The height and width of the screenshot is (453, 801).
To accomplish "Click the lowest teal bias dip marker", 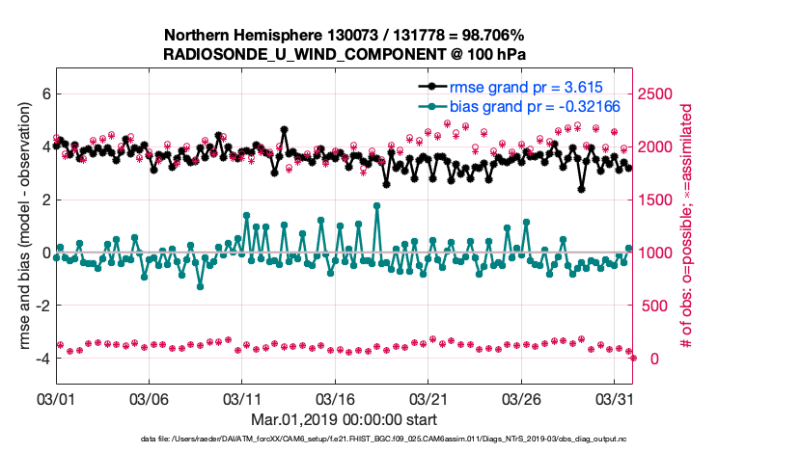I will 200,286.
